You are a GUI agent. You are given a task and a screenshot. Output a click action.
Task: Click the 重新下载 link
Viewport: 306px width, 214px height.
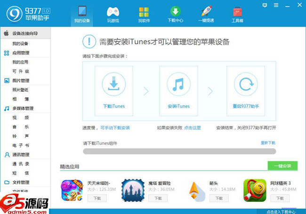coord(268,143)
